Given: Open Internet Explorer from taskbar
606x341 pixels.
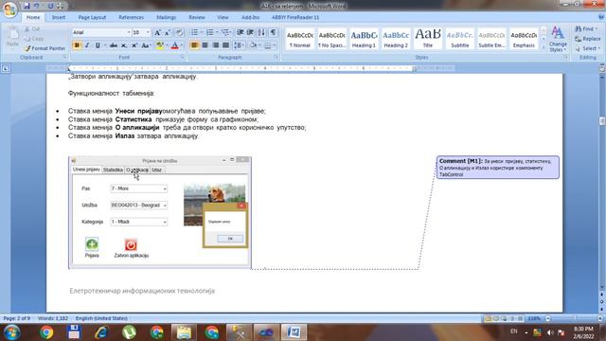Looking at the screenshot, I should click(101, 332).
